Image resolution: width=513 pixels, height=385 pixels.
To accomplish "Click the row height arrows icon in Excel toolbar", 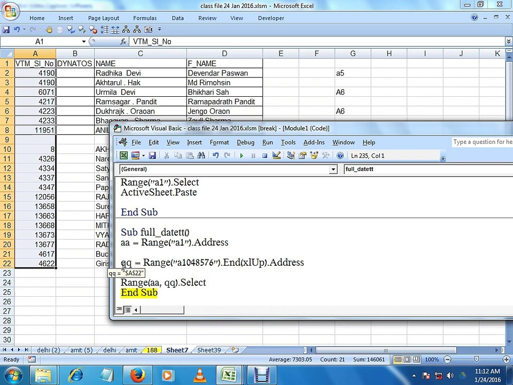I will (x=104, y=30).
